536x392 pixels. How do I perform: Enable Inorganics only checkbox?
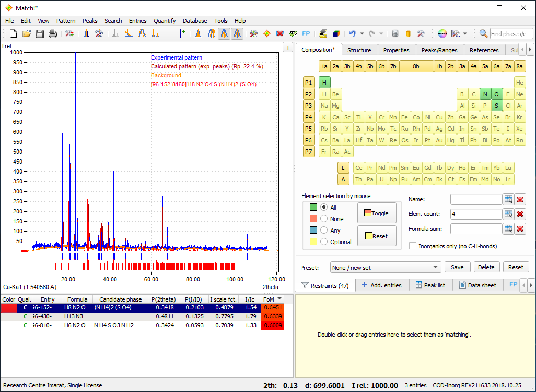point(413,246)
